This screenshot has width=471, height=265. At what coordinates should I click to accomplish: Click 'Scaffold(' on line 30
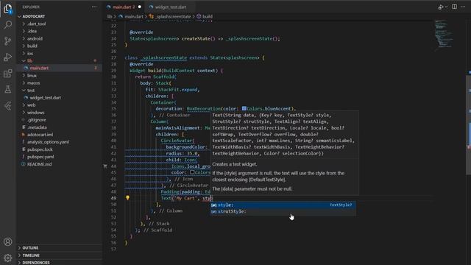click(165, 77)
